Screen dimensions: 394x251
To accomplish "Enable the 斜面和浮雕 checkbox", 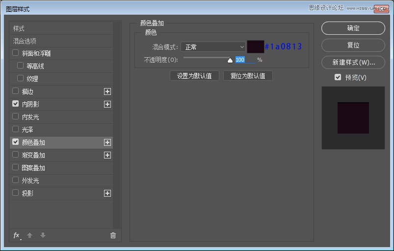I will pyautogui.click(x=16, y=53).
